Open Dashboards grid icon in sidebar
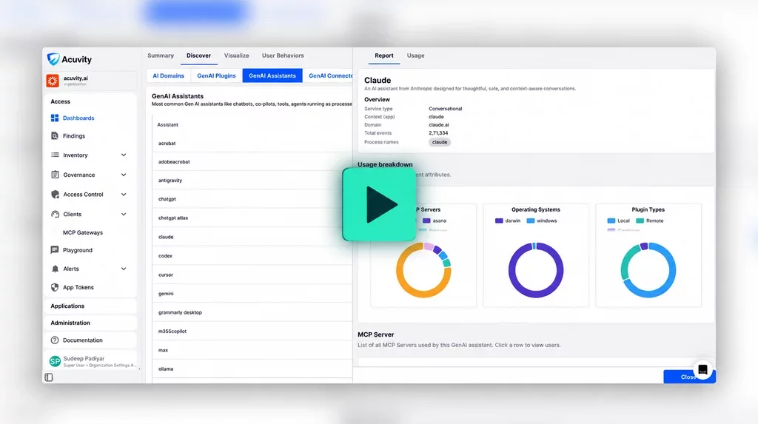Image resolution: width=758 pixels, height=424 pixels. point(55,118)
